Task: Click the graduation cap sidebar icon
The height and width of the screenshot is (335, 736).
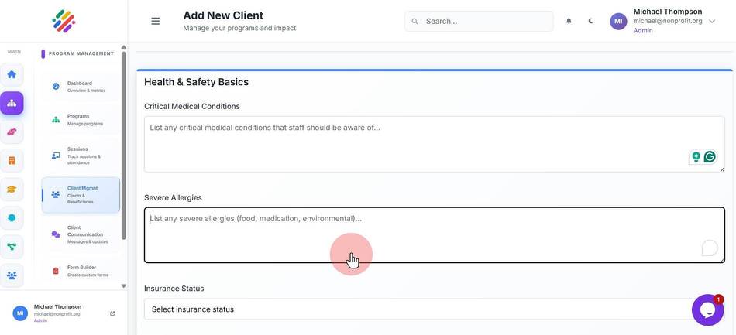Action: pos(12,190)
